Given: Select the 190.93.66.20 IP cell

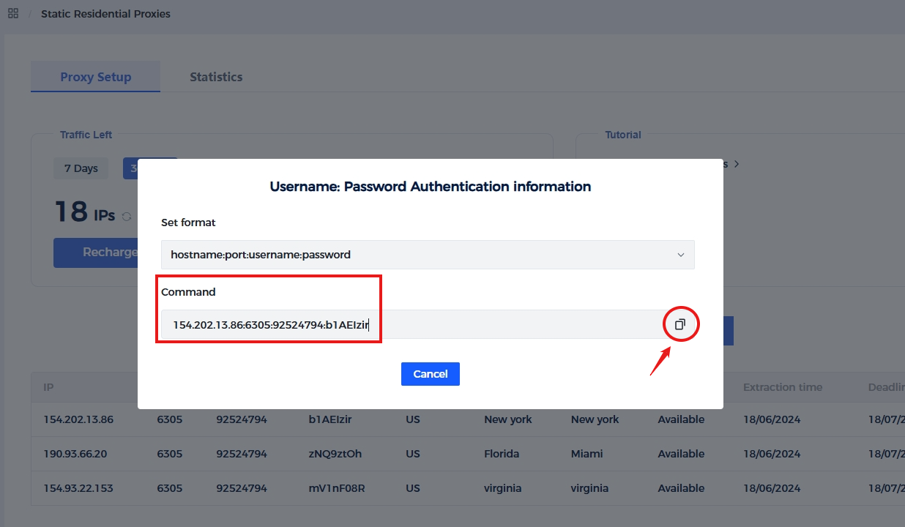Looking at the screenshot, I should coord(75,454).
